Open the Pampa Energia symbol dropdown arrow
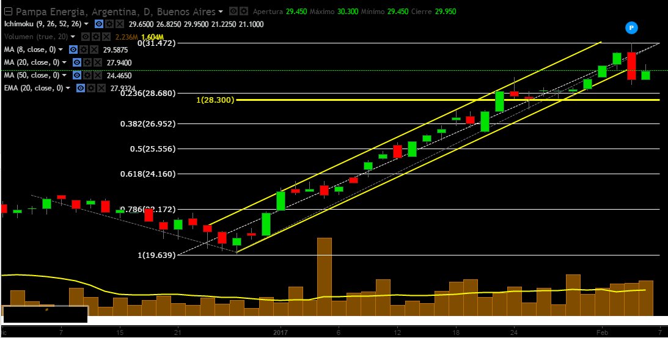668x338 pixels. click(x=220, y=12)
